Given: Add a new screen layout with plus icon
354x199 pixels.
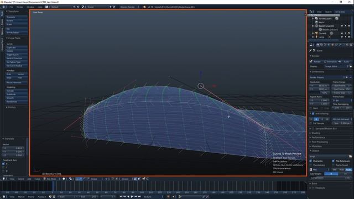Looking at the screenshot, I should (x=74, y=7).
